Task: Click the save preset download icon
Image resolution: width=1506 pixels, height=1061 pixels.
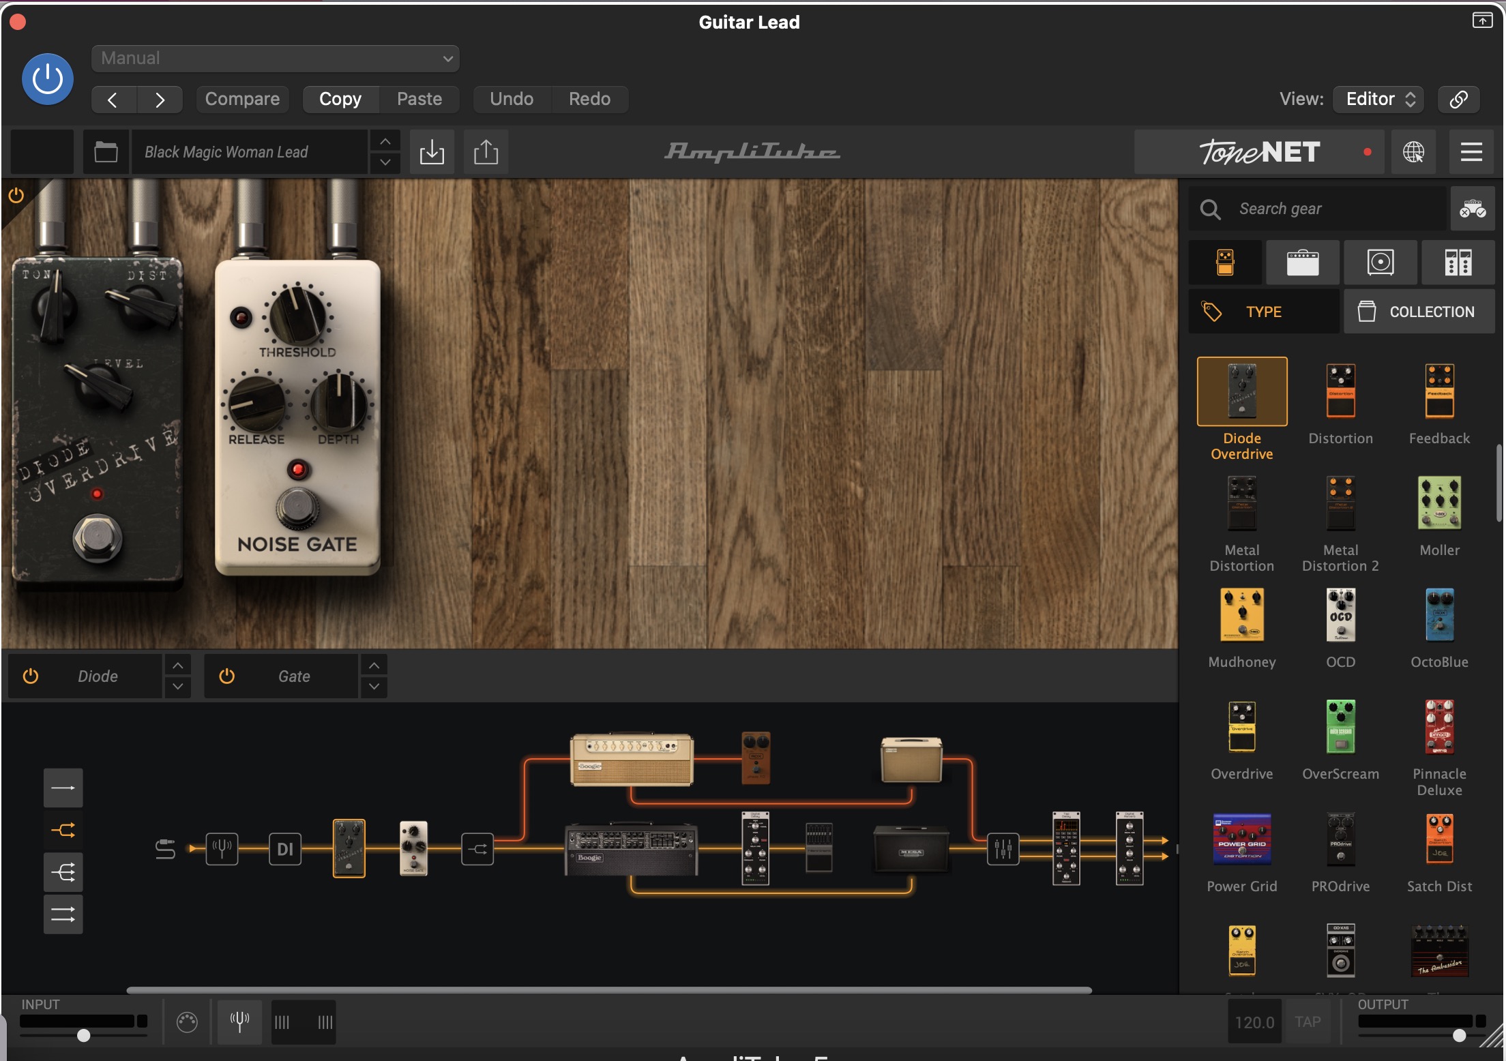Action: click(432, 151)
